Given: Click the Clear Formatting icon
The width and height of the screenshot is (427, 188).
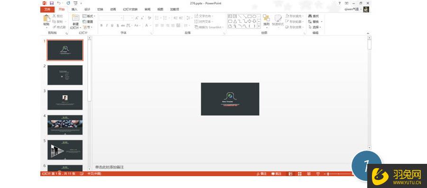Looking at the screenshot, I should click(x=149, y=18).
